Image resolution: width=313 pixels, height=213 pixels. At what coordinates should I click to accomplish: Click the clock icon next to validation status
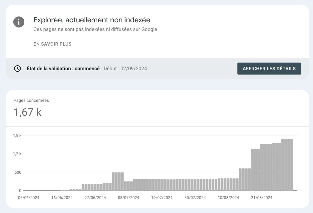coord(17,69)
